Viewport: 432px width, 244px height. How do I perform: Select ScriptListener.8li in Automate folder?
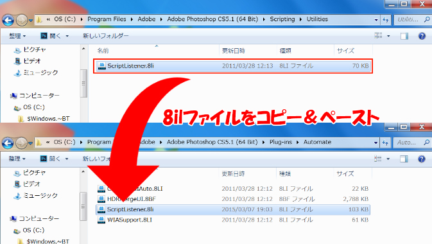(x=233, y=209)
